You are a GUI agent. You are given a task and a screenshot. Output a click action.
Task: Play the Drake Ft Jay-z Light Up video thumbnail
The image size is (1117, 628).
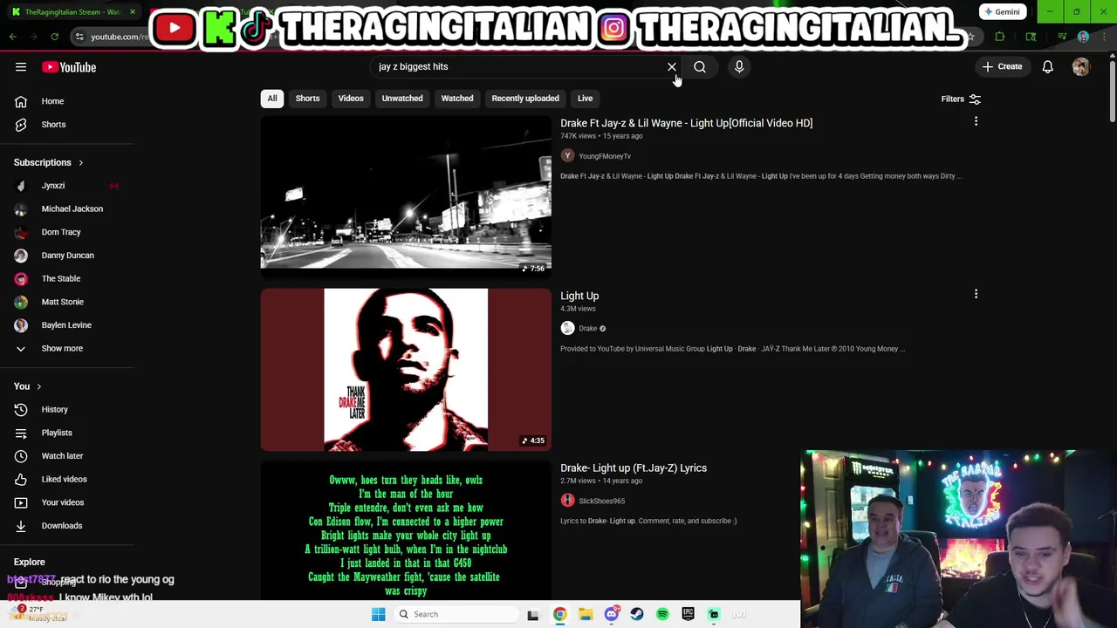(406, 196)
